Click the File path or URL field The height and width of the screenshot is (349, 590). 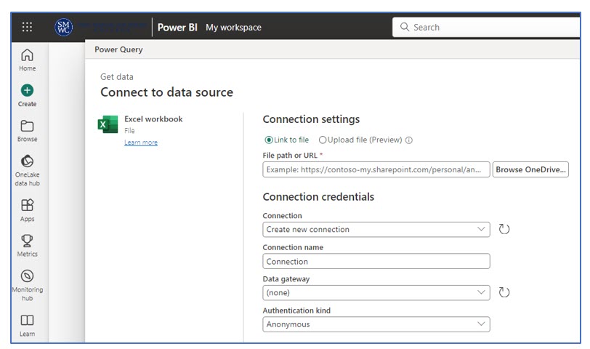[376, 169]
